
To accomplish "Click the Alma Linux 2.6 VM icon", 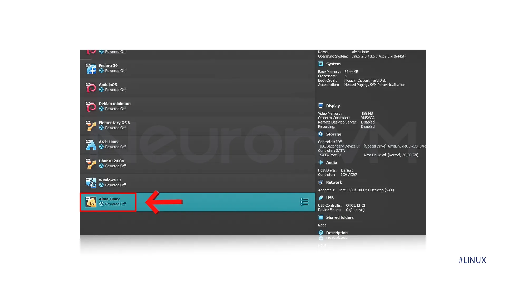I will (x=91, y=202).
